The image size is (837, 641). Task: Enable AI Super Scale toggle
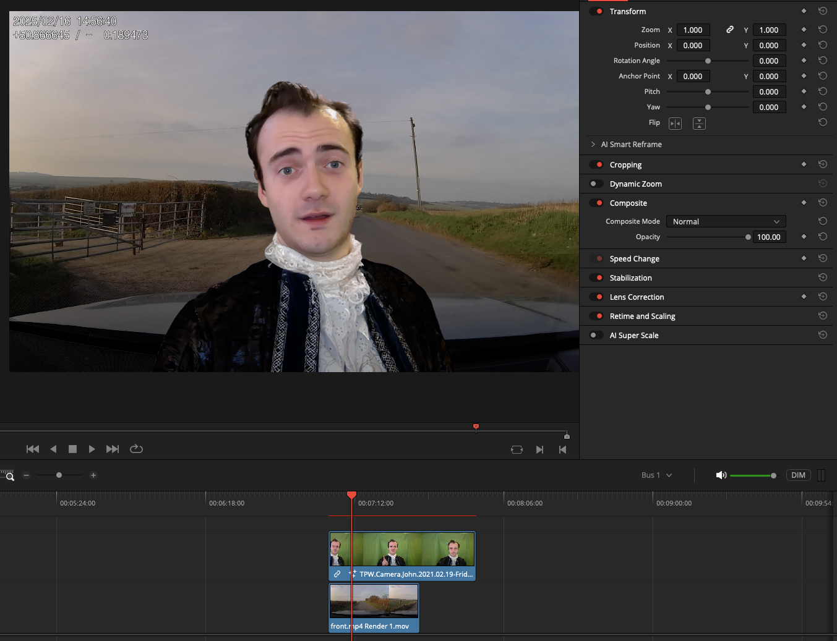click(596, 335)
